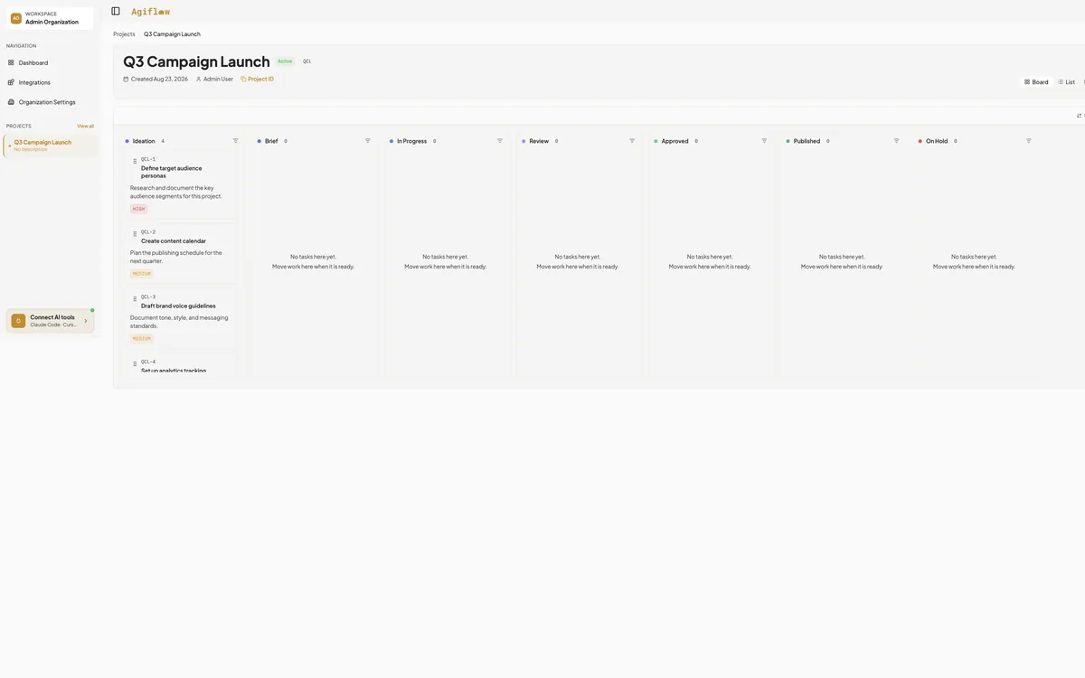Click the copy icon beside Project ID
This screenshot has width=1085, height=678.
click(243, 80)
